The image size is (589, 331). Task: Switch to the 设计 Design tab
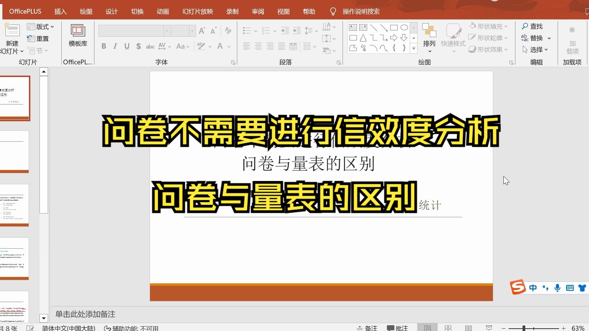111,12
